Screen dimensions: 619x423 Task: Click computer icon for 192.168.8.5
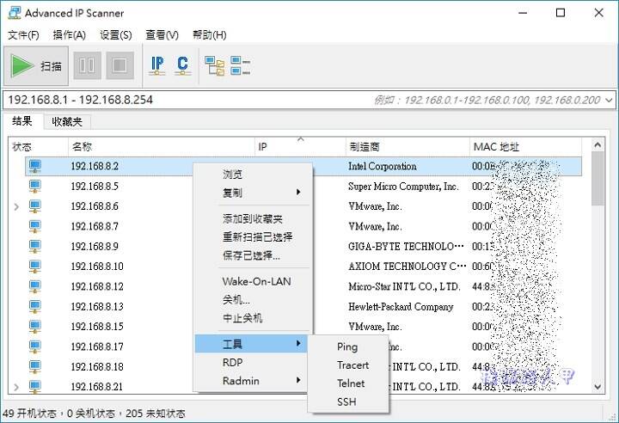pyautogui.click(x=35, y=187)
